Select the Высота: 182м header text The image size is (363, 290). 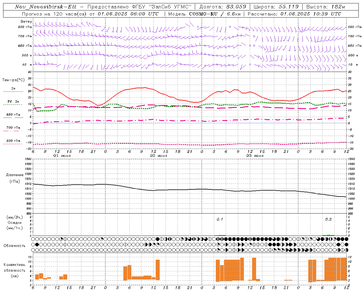tap(326, 7)
